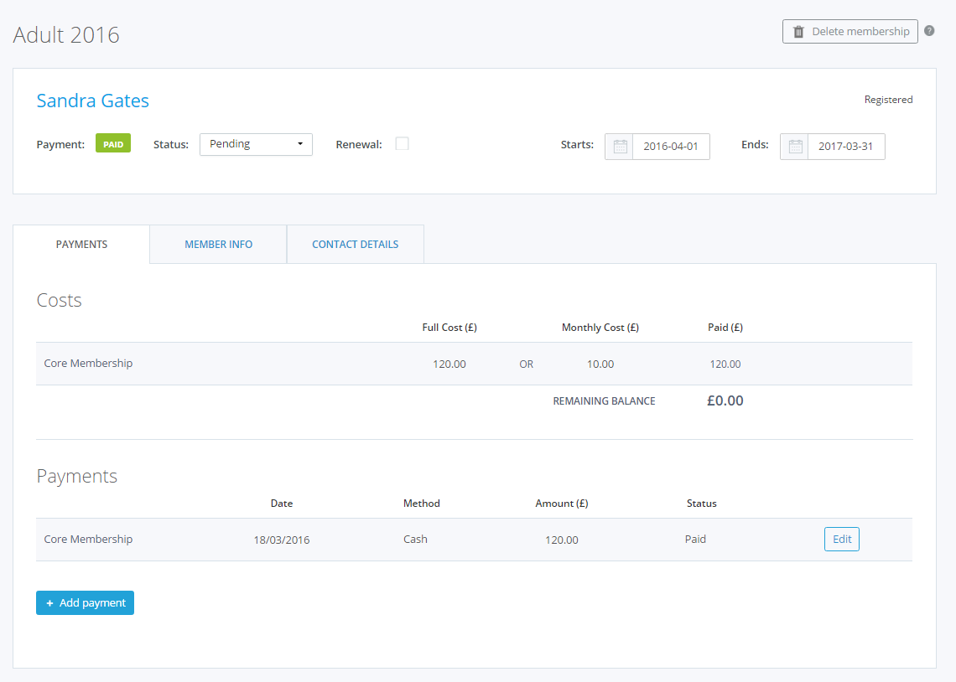Click the £0.00 remaining balance amount
This screenshot has height=682, width=956.
(x=725, y=400)
